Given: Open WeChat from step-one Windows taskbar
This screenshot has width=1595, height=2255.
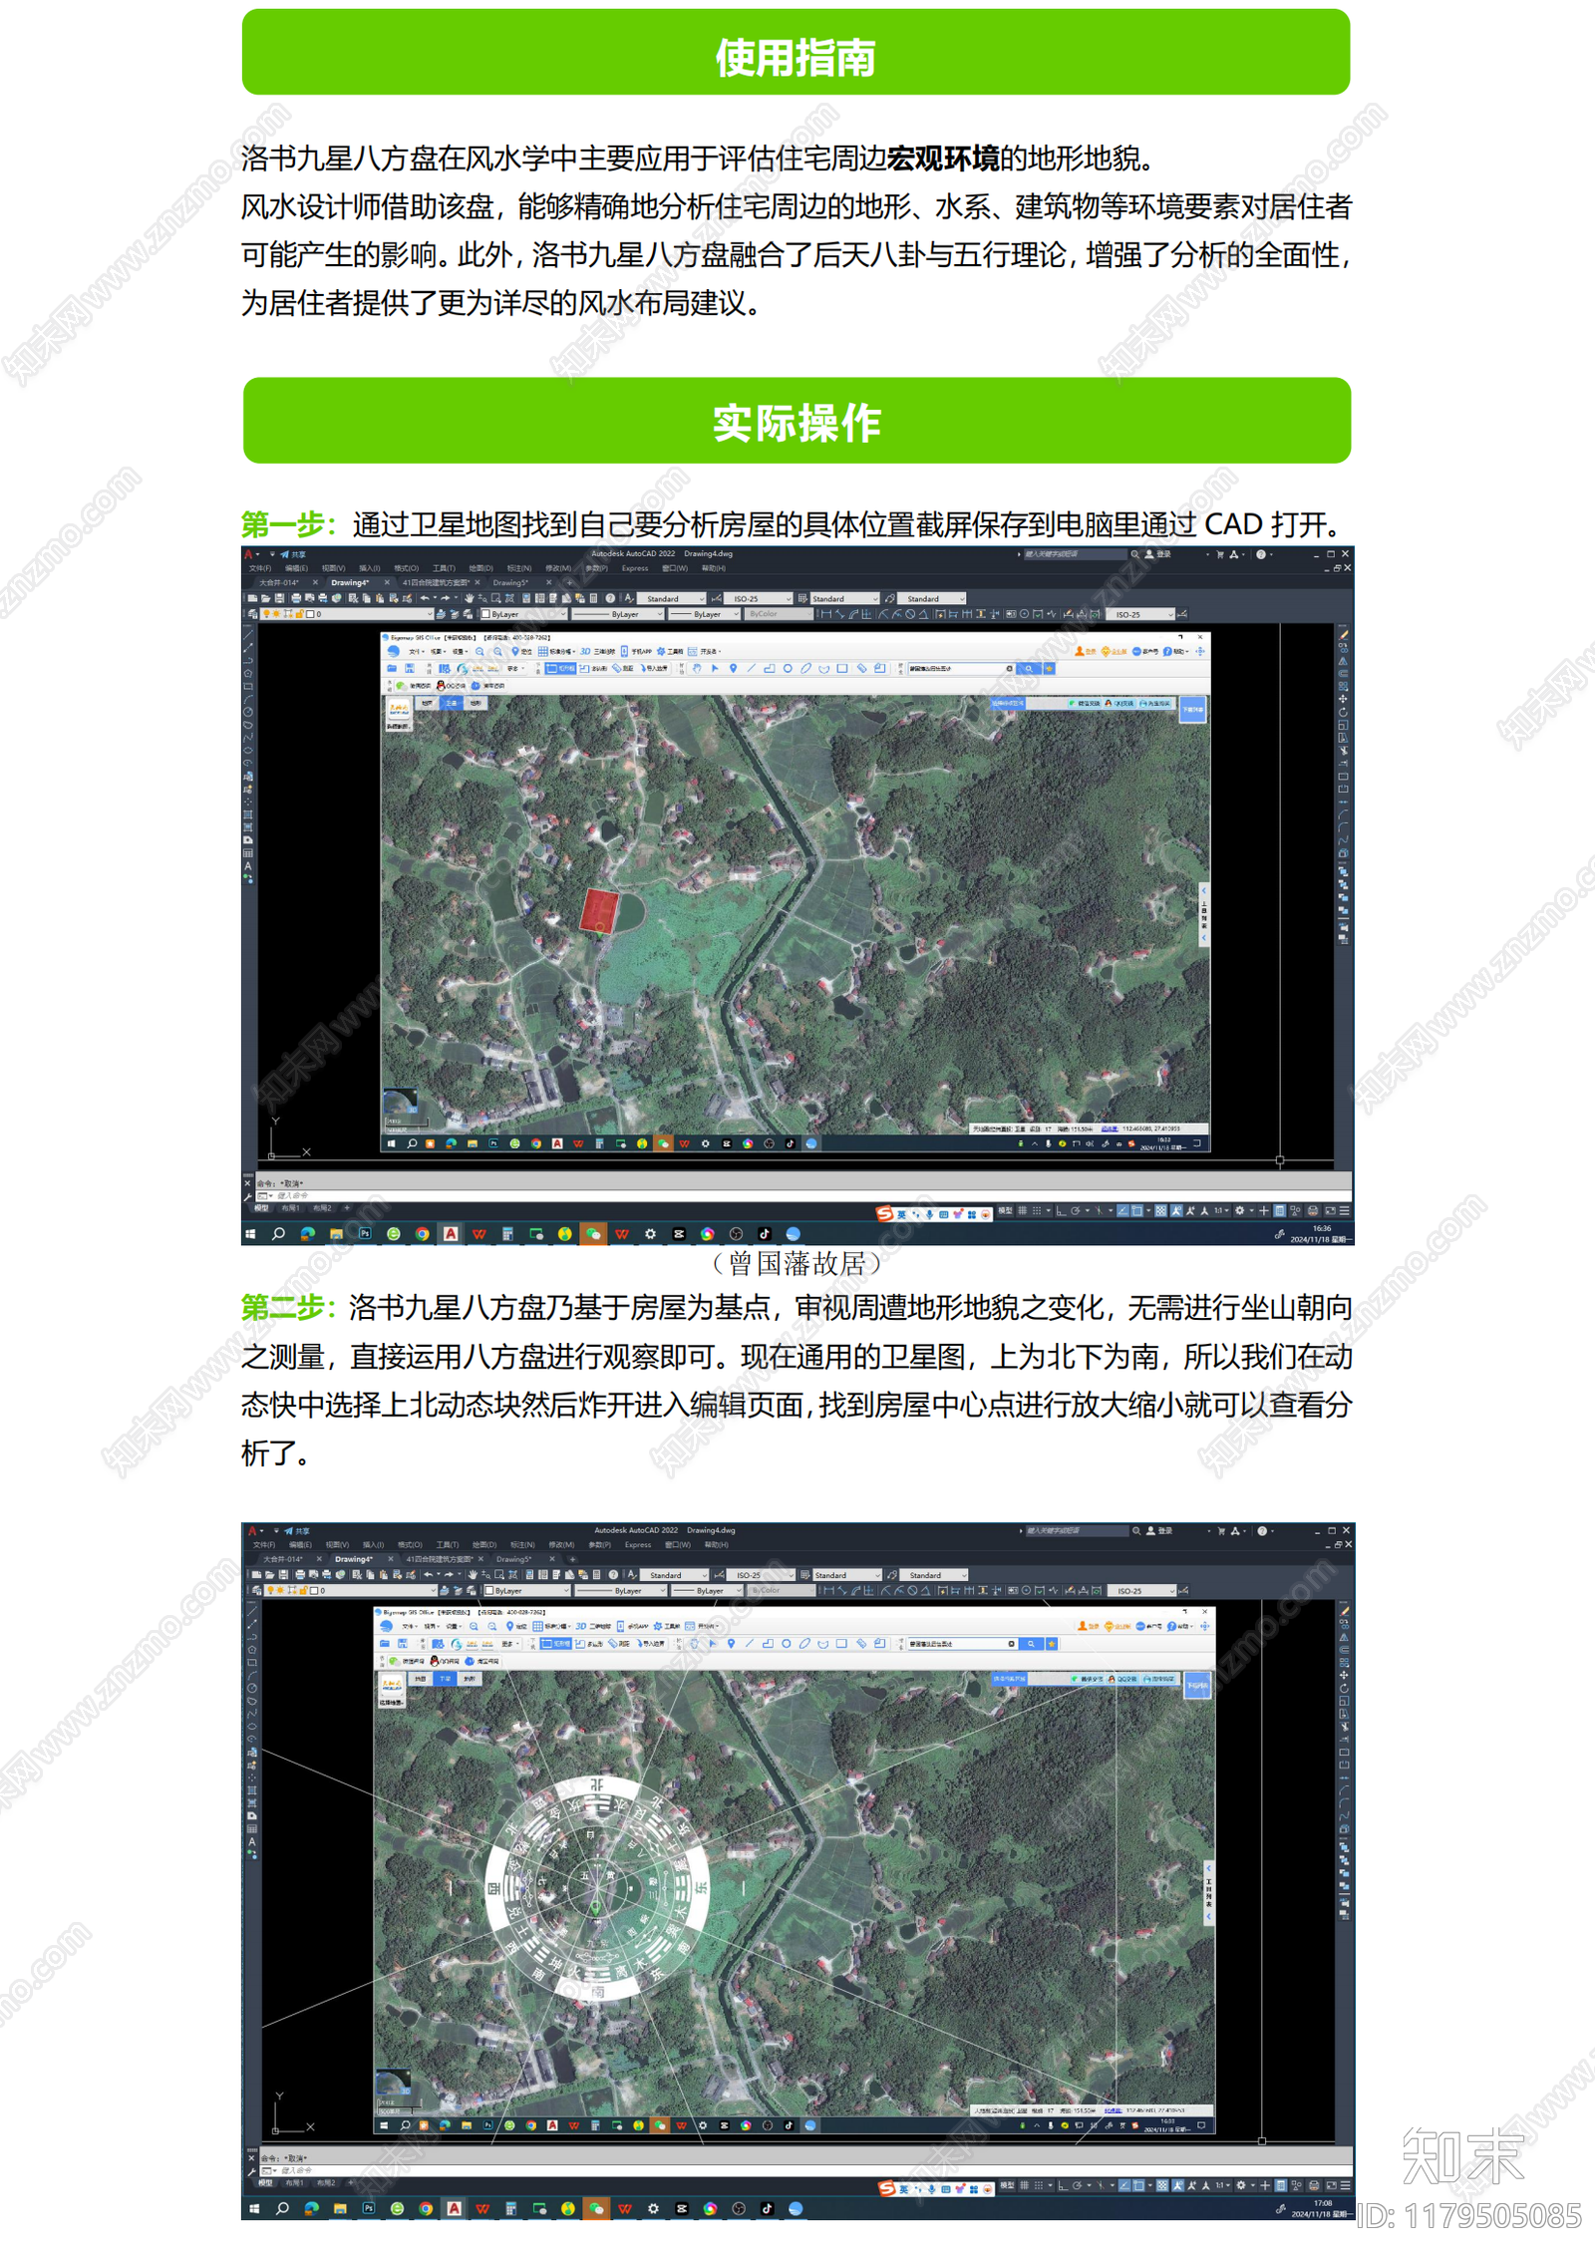Looking at the screenshot, I should point(594,1234).
